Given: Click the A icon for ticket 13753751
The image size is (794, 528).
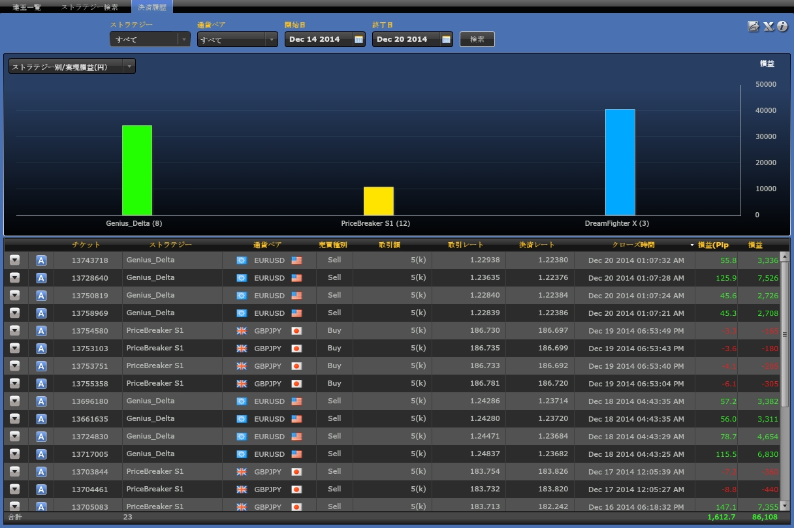Looking at the screenshot, I should 41,366.
